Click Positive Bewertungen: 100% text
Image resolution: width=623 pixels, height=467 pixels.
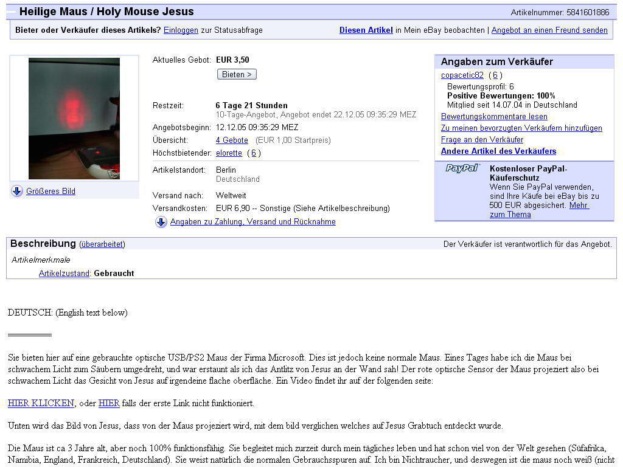pos(501,95)
